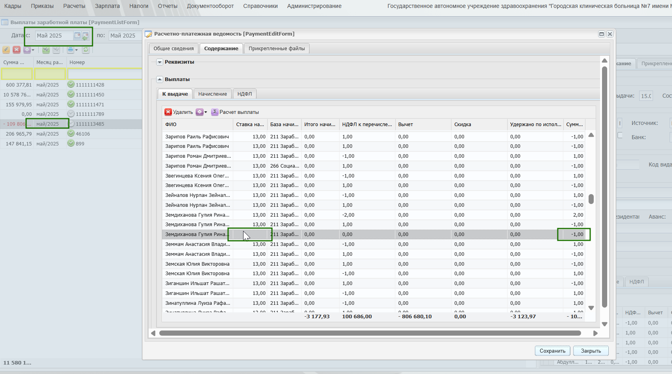The height and width of the screenshot is (374, 672).
Task: Click gray status icon of payment 1111111789
Action: pos(71,114)
